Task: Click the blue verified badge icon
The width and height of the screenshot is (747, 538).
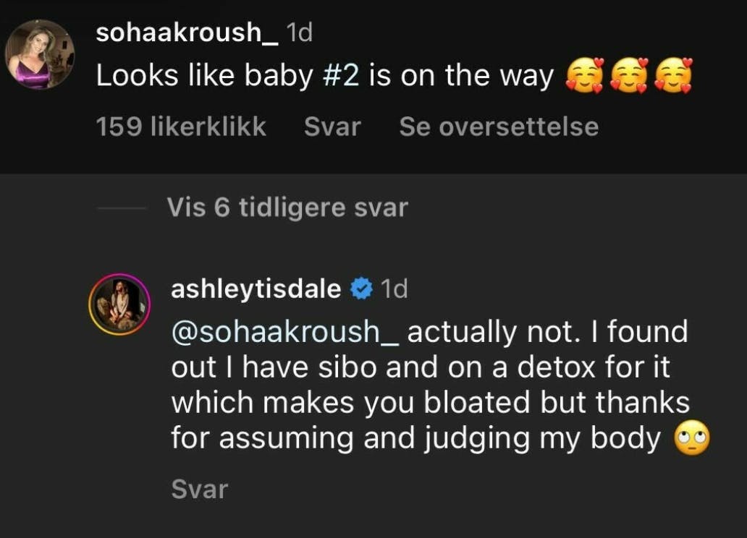Action: pyautogui.click(x=360, y=290)
